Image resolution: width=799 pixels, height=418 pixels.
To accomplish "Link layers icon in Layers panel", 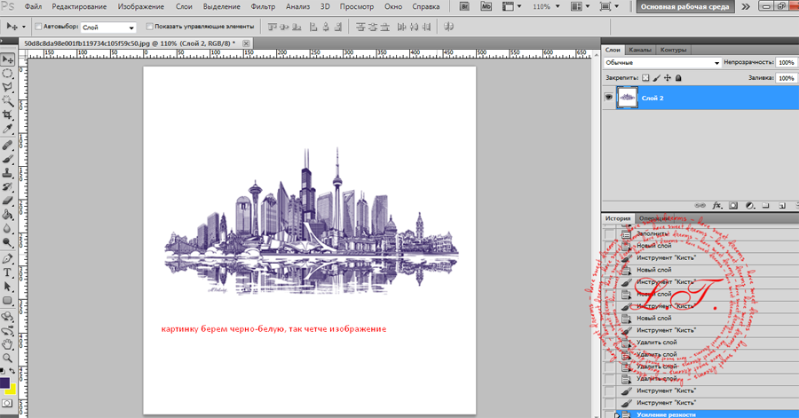I will tap(700, 206).
